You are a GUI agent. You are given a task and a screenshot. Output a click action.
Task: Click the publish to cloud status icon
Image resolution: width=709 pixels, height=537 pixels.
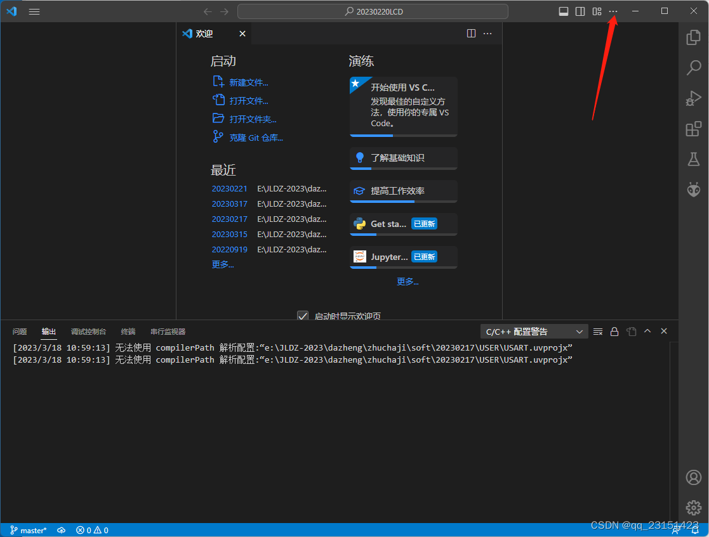pos(61,530)
